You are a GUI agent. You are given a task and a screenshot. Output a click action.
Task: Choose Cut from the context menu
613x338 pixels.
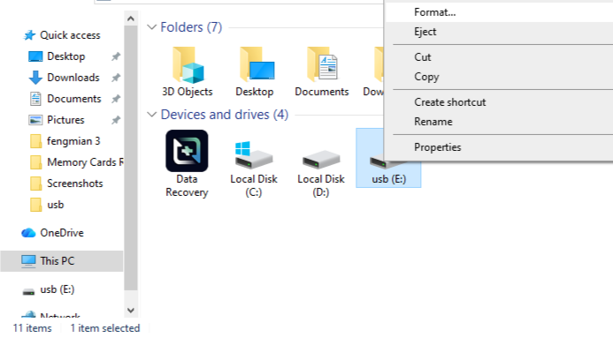[499, 56]
